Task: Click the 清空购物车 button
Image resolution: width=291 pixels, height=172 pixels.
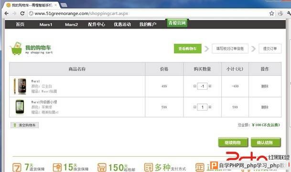Action: [x=25, y=125]
